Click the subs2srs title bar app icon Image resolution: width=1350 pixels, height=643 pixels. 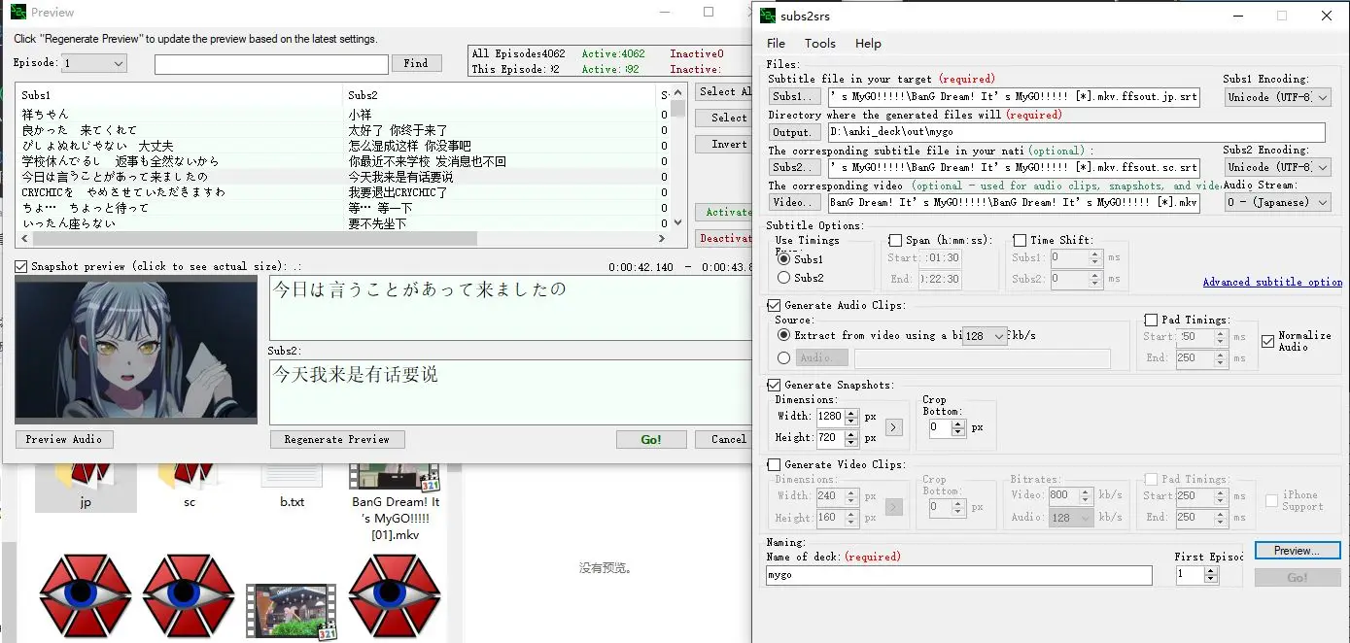[x=768, y=16]
